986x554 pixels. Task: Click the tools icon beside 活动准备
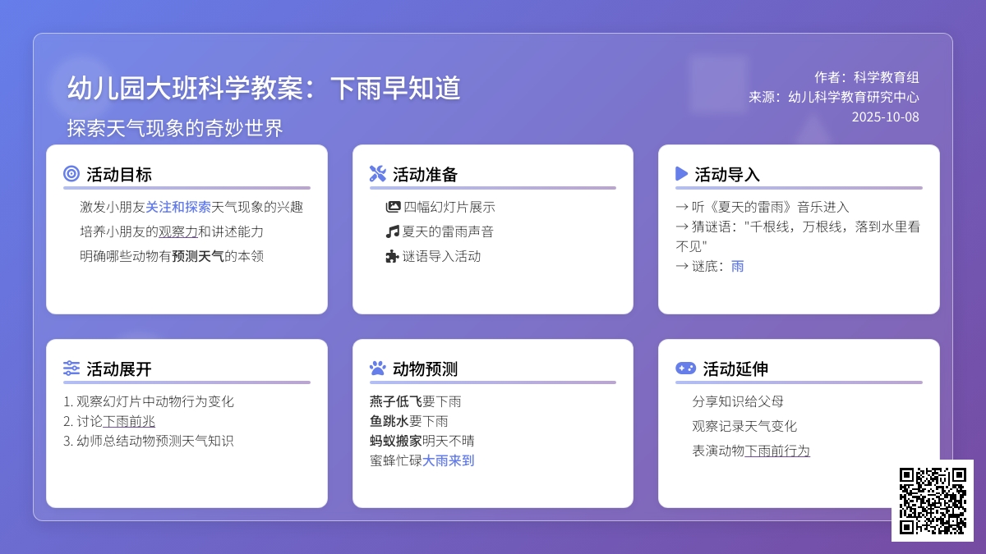[x=378, y=174]
